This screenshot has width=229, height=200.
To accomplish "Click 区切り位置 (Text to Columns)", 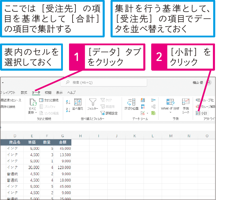I will click(131, 104).
